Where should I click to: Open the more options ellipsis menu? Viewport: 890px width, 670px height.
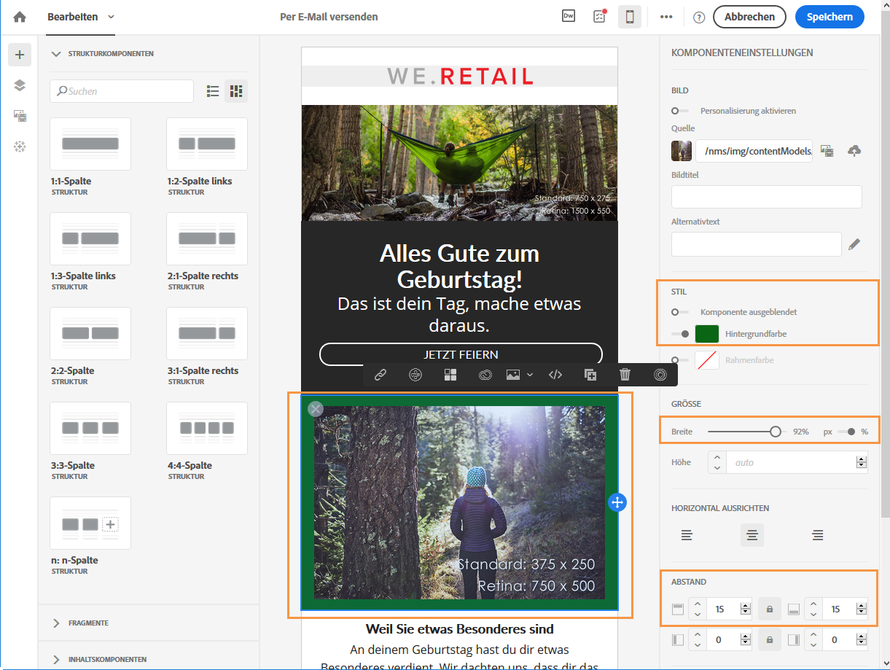click(x=666, y=17)
